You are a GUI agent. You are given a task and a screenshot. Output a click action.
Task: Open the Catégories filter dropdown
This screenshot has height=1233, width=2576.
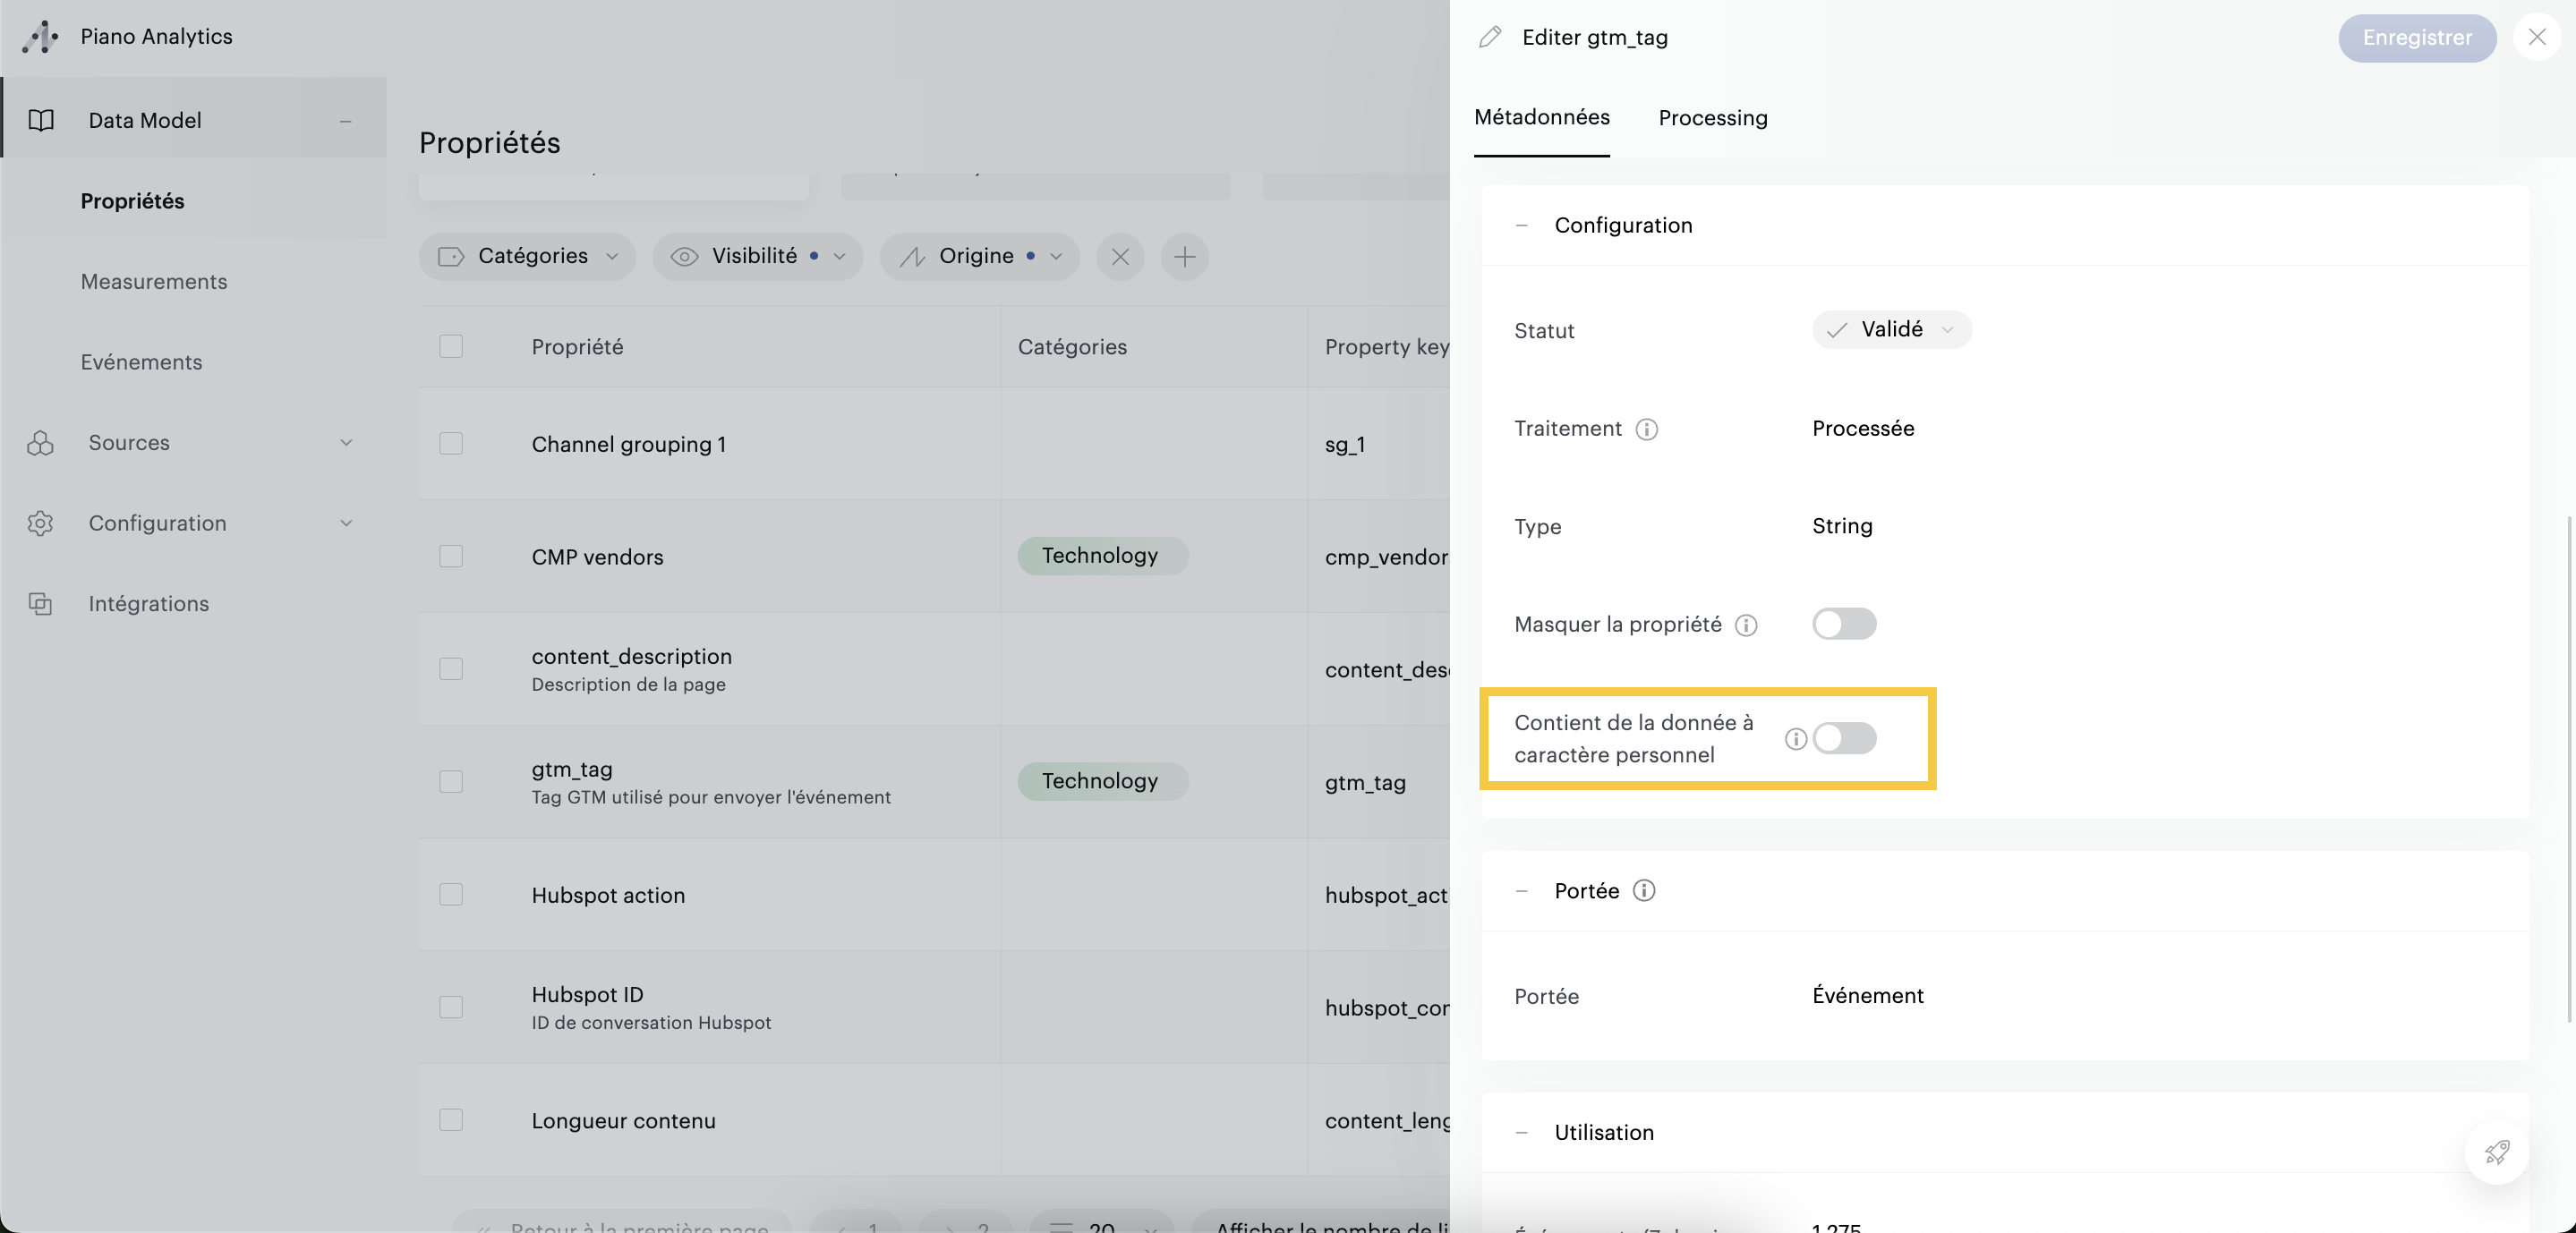point(528,257)
